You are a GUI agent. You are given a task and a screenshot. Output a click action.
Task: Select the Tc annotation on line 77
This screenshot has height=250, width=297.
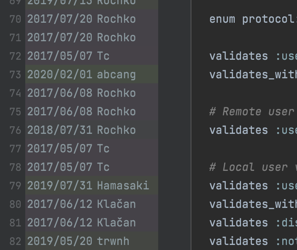(92, 149)
